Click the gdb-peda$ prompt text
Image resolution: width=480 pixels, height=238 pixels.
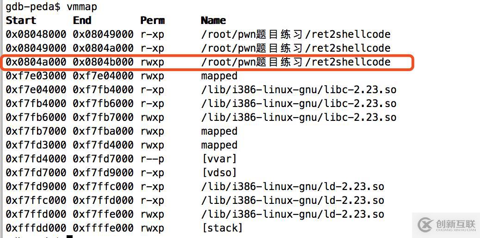tap(33, 6)
